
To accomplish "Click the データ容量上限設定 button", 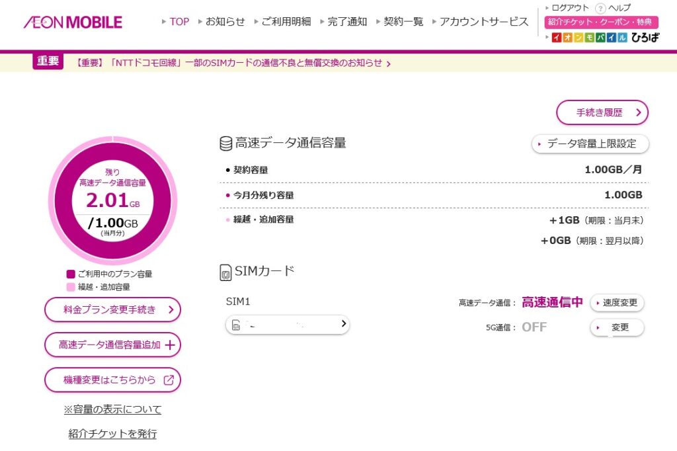I will 590,143.
